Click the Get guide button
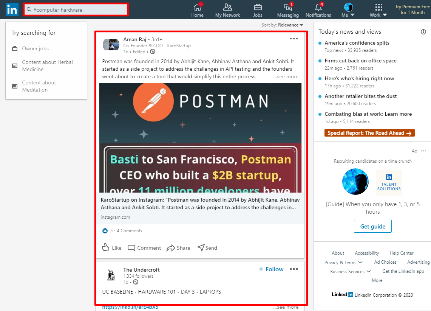The image size is (431, 311). (372, 226)
